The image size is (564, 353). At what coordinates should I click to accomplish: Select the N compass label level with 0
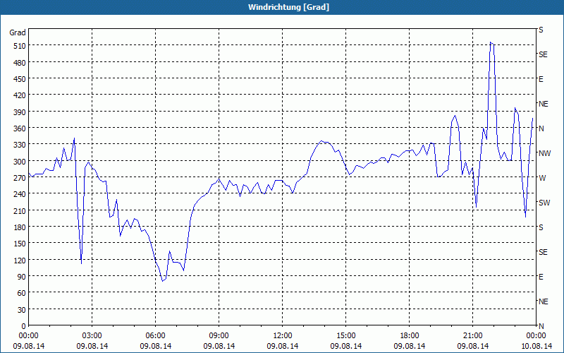(x=541, y=326)
